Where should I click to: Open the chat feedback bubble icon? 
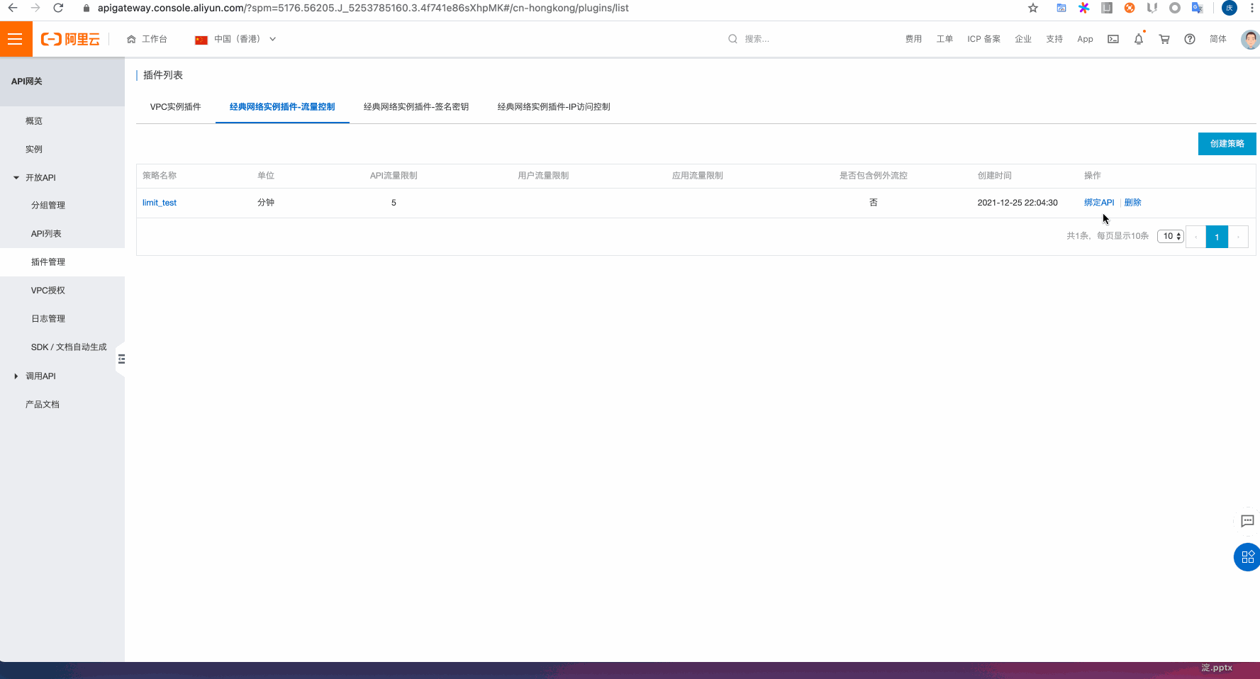click(x=1248, y=521)
